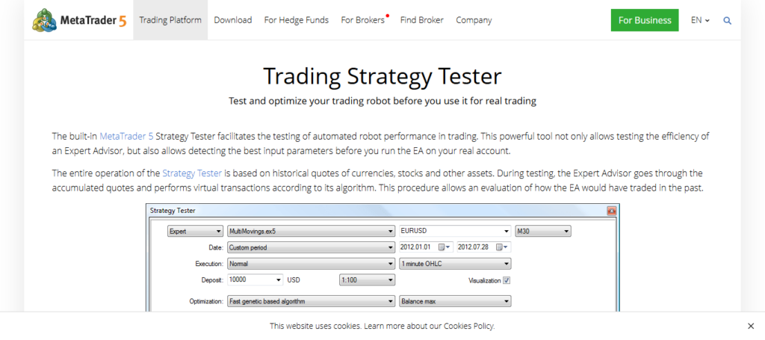The image size is (765, 340).
Task: Open the Find Broker page
Action: (422, 20)
